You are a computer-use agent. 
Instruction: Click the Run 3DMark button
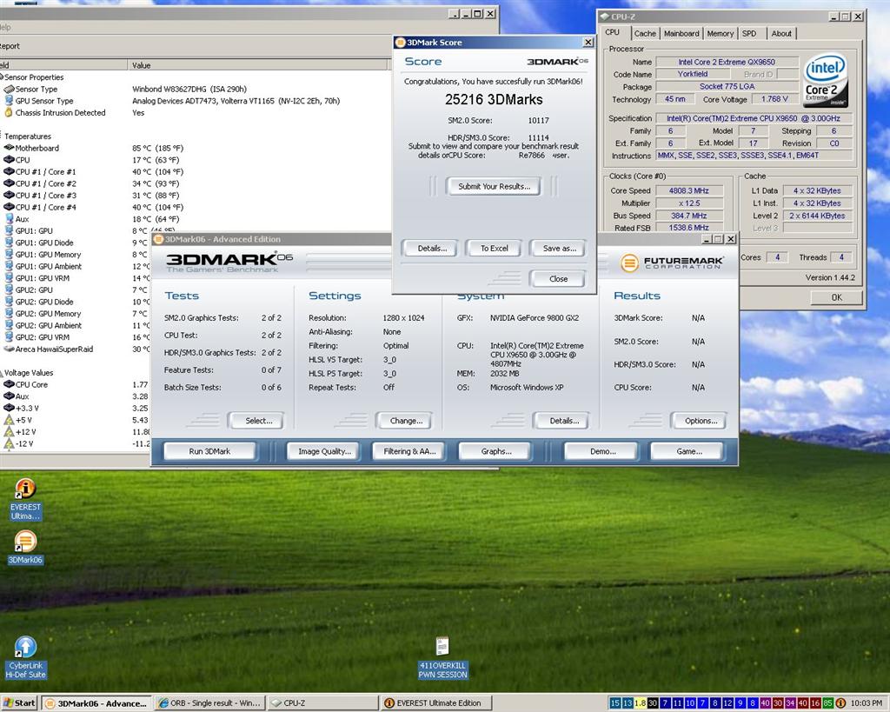[209, 451]
